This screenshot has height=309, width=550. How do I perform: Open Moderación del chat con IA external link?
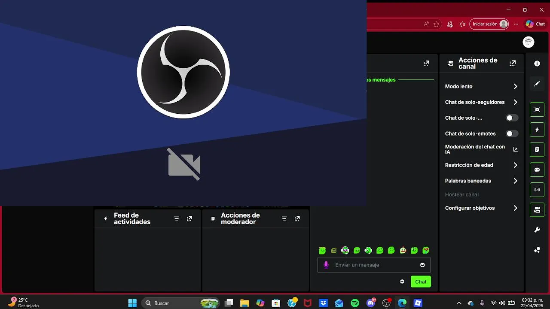516,149
